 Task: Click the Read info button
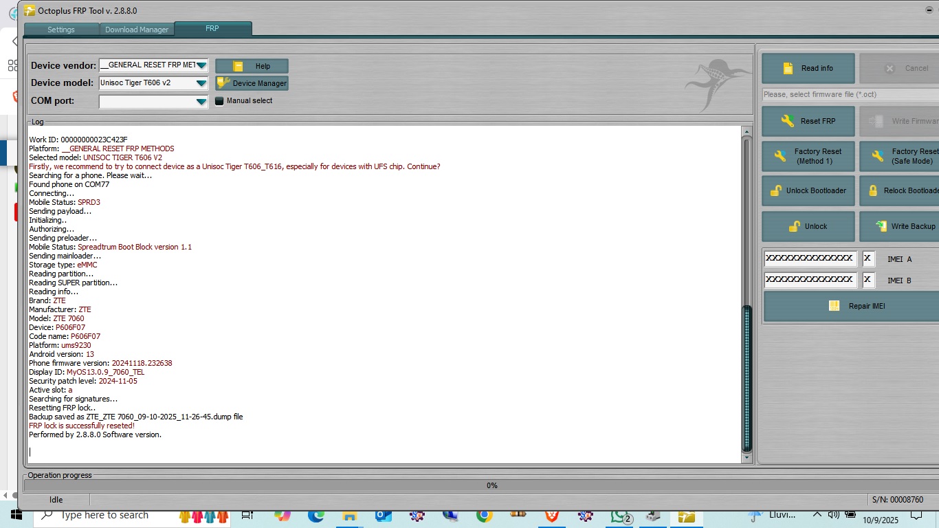tap(808, 68)
